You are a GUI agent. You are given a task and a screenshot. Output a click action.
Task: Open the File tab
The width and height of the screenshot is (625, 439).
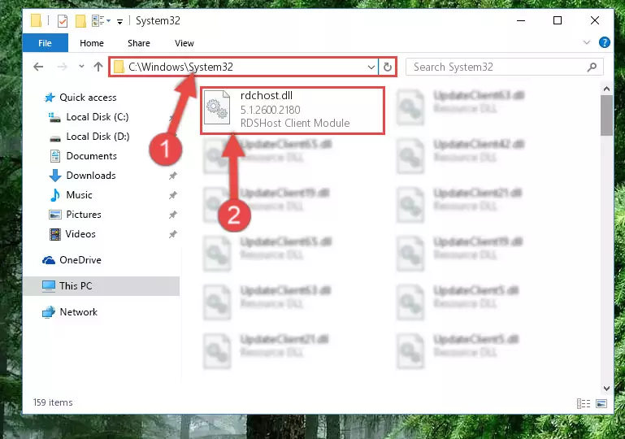click(45, 43)
